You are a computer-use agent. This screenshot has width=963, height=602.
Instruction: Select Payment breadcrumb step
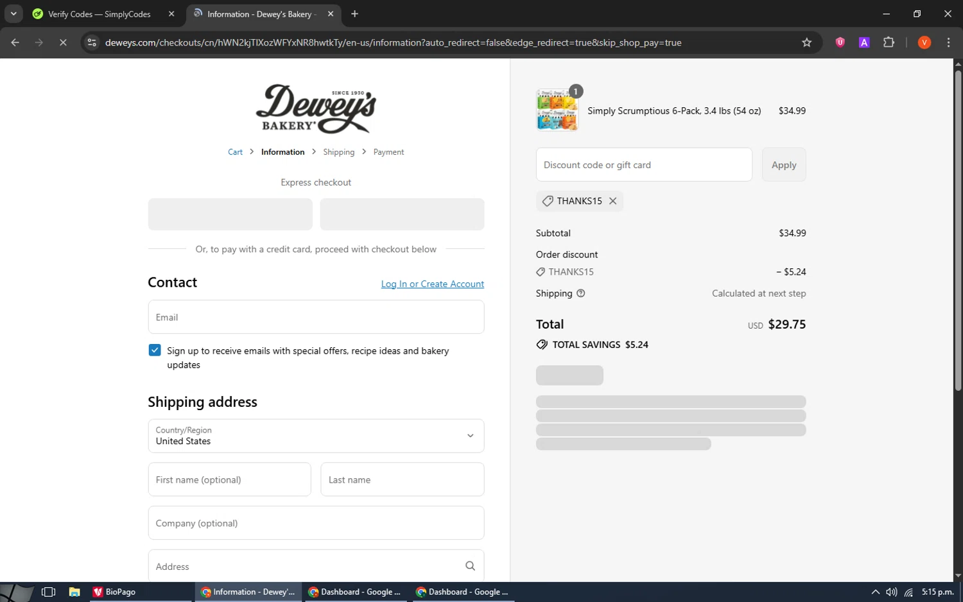pyautogui.click(x=388, y=152)
